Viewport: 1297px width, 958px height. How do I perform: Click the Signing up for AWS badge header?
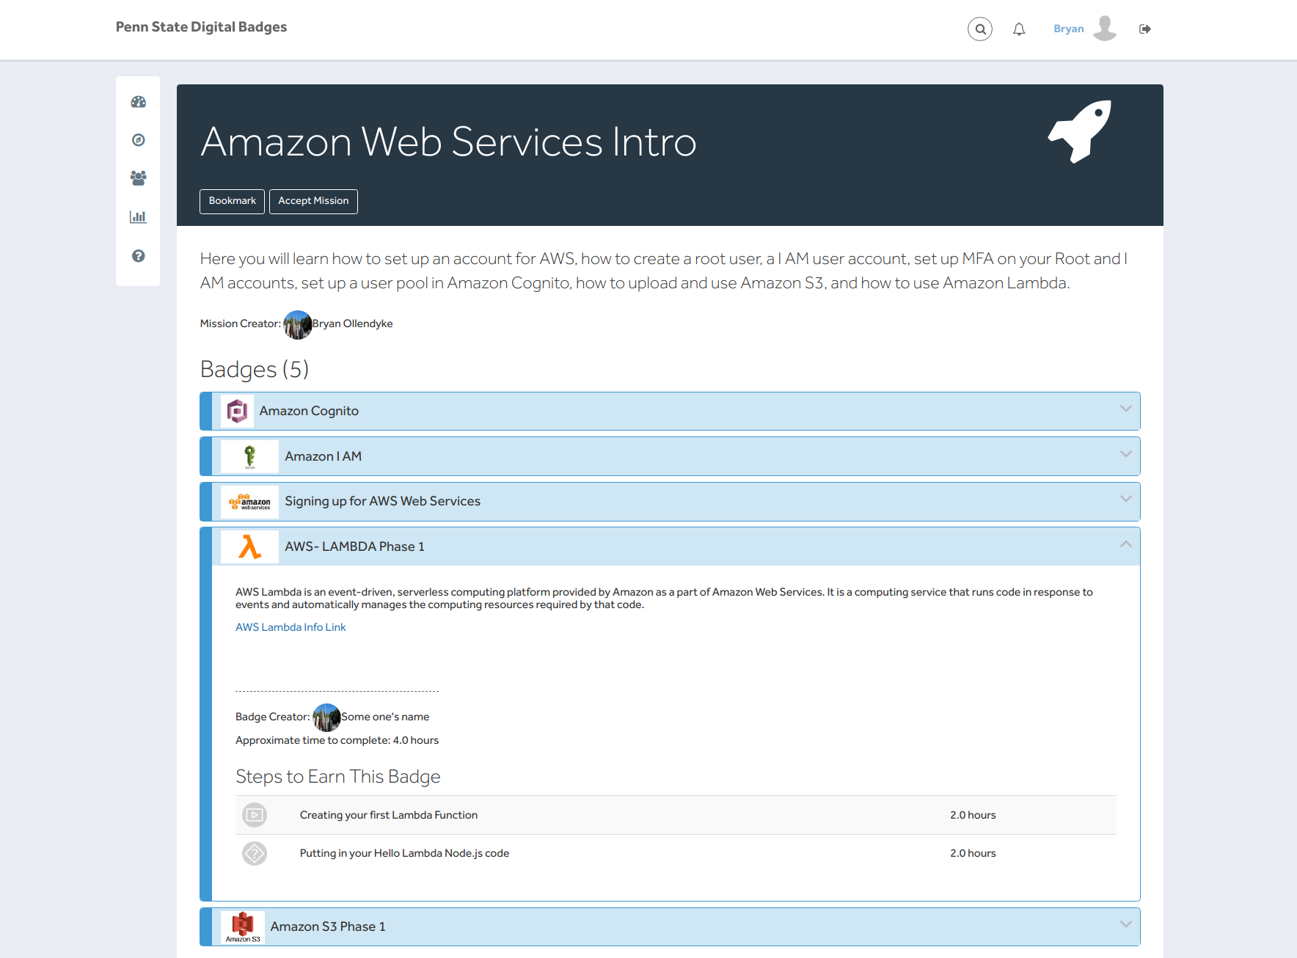382,501
